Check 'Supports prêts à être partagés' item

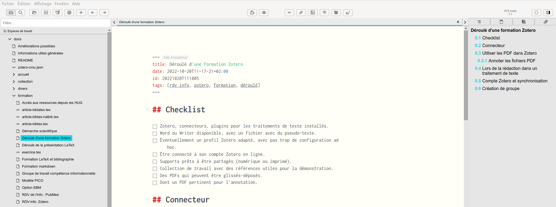point(155,162)
